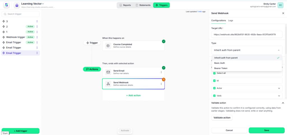
Task: Click the database icon beside Learning Vector
Action: [17, 5]
